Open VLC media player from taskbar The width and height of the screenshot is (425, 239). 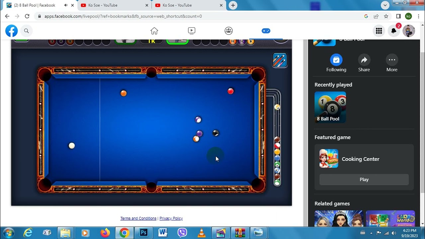point(201,233)
